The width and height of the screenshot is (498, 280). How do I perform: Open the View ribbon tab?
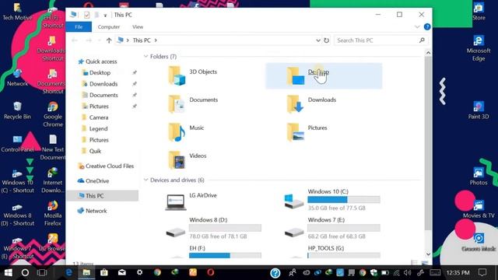point(138,27)
